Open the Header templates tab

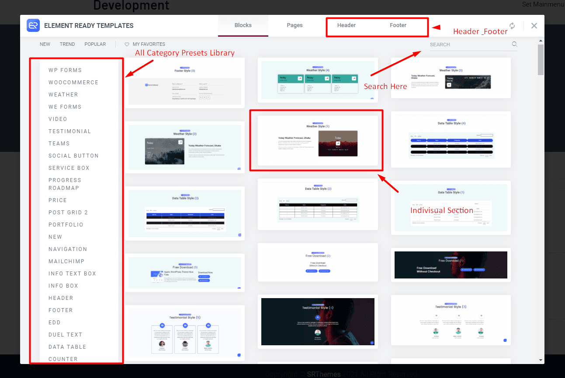tap(346, 25)
